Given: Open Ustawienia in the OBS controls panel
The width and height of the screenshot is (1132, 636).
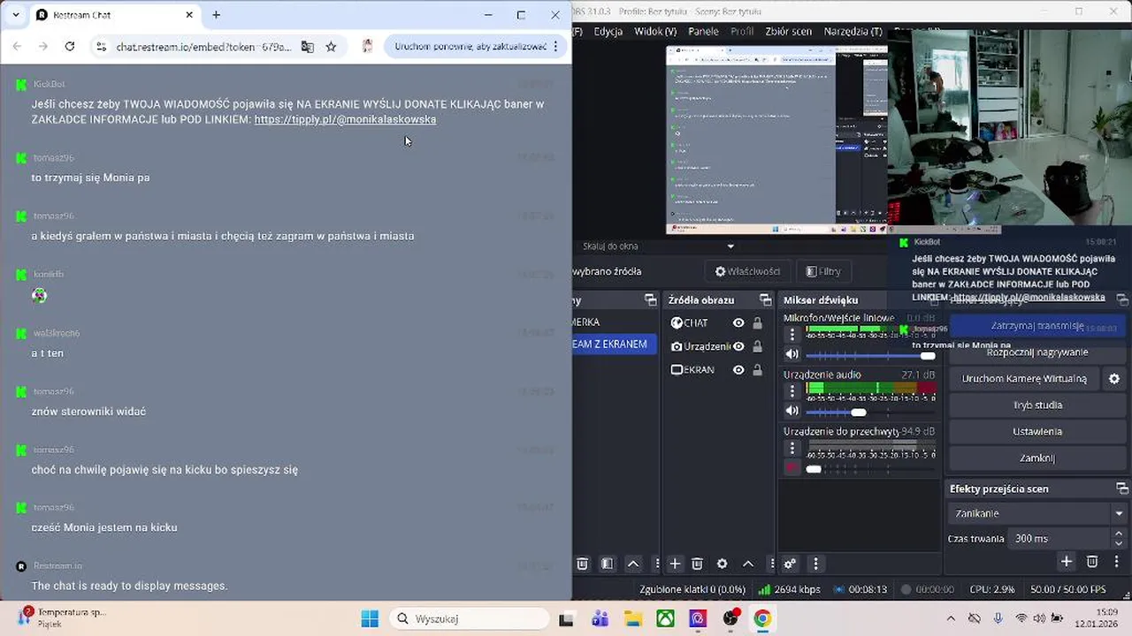Looking at the screenshot, I should 1037,432.
